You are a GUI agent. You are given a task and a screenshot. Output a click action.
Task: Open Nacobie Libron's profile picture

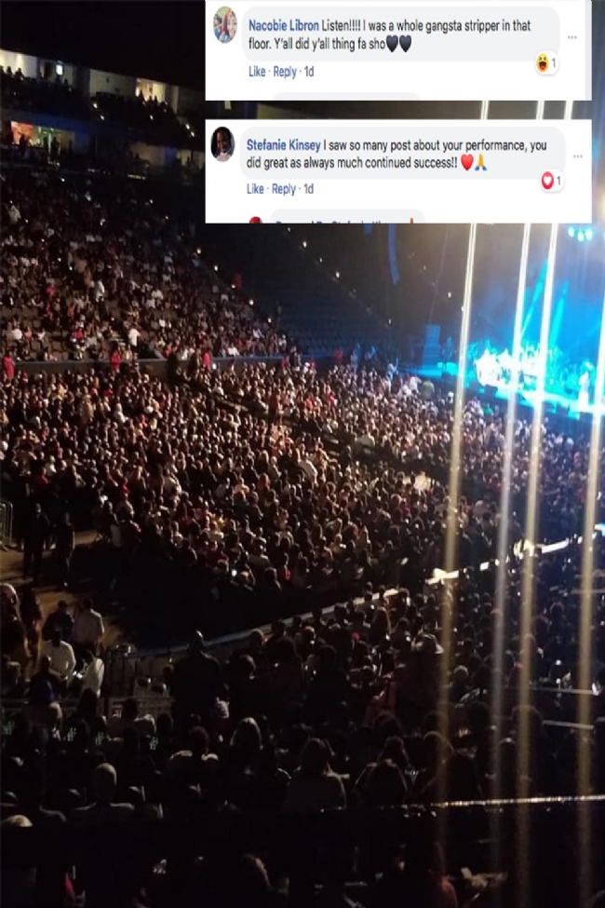[x=225, y=25]
